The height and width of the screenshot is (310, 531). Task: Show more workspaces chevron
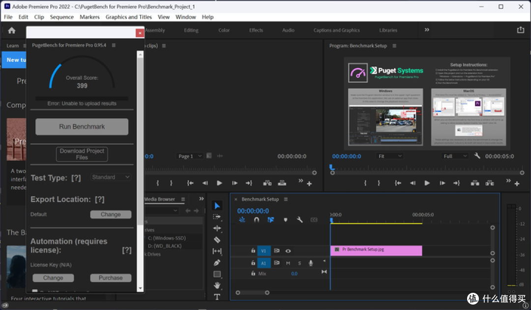point(427,30)
